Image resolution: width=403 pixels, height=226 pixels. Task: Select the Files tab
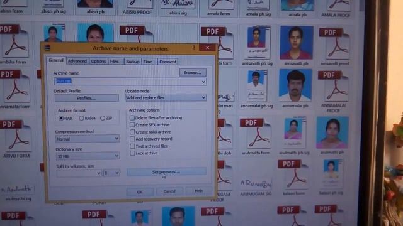tap(115, 62)
